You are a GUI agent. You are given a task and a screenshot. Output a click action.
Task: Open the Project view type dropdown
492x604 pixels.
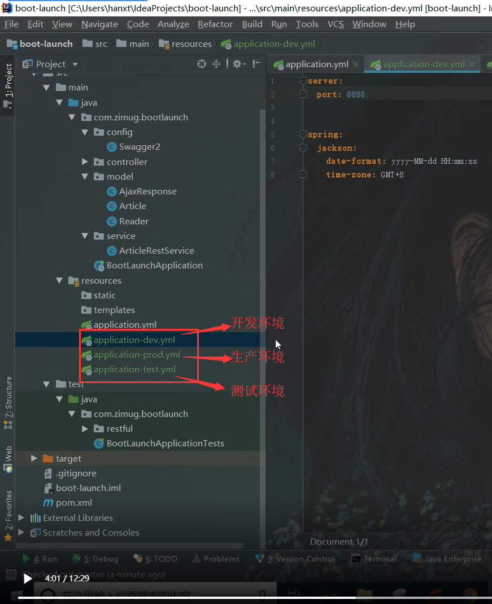[x=75, y=64]
